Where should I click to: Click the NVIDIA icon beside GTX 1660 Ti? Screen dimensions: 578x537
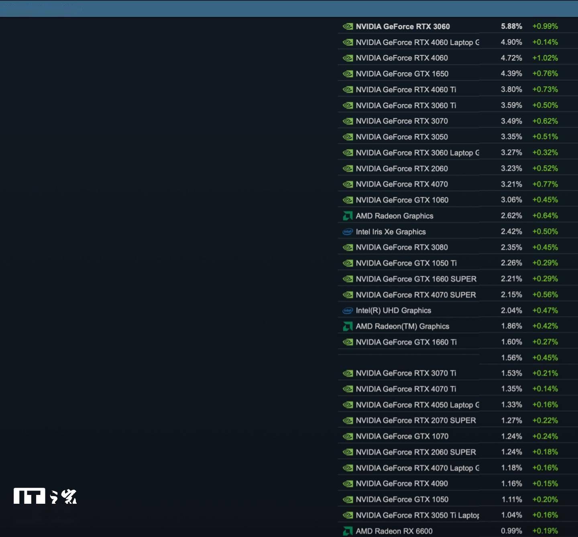(348, 342)
